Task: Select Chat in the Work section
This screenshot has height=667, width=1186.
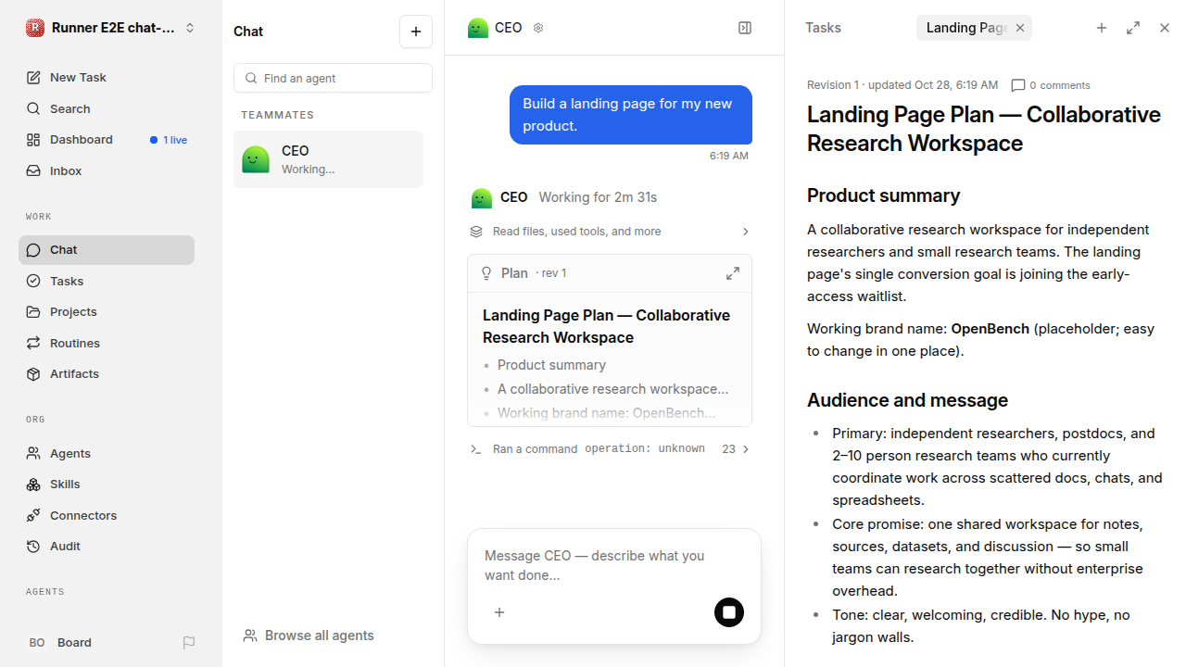Action: click(107, 250)
